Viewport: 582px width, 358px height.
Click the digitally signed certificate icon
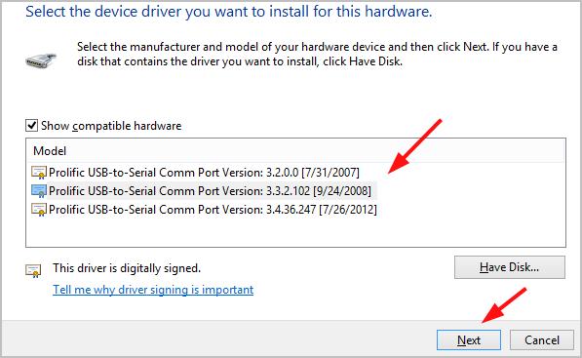click(33, 271)
